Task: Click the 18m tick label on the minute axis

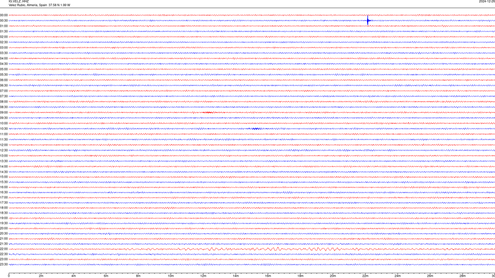Action: click(x=301, y=276)
